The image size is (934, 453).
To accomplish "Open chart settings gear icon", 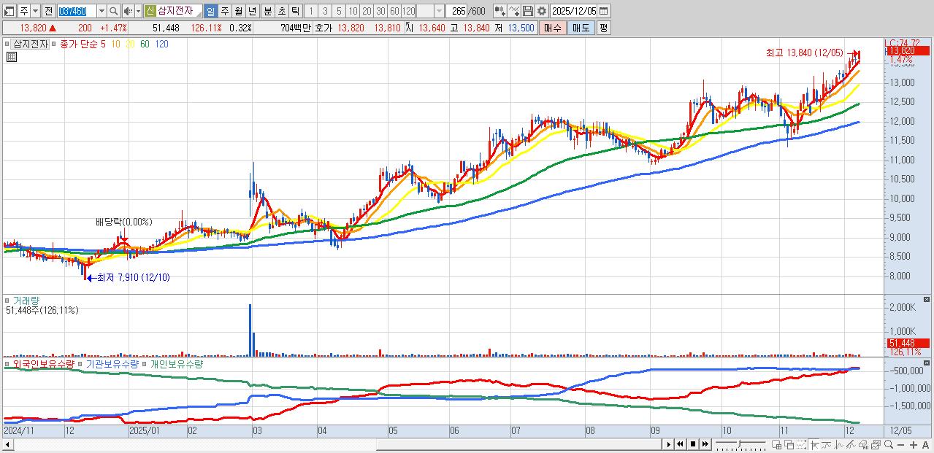I will point(542,11).
